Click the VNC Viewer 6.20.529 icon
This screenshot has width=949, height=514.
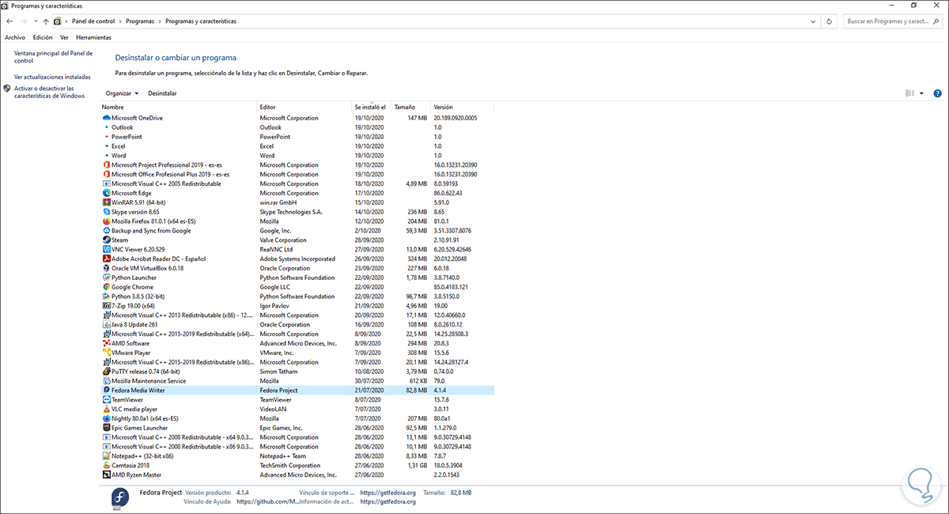[106, 249]
